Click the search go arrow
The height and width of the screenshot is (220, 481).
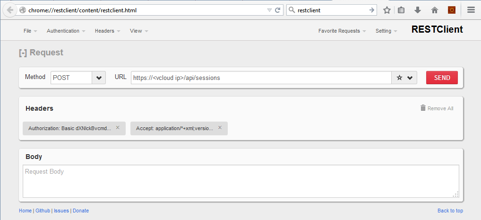click(x=372, y=10)
